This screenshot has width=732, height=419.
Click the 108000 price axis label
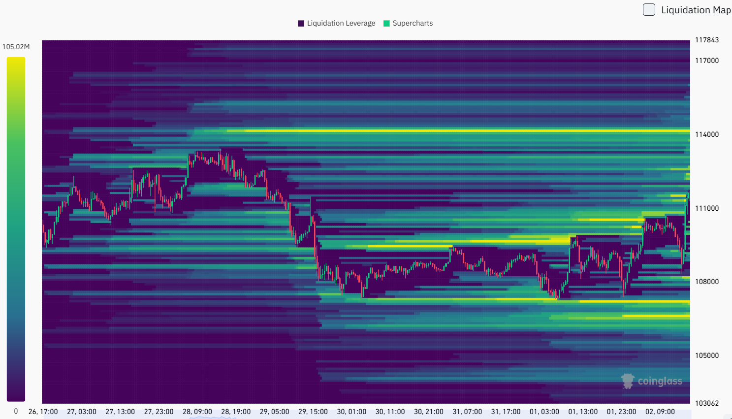(x=706, y=282)
